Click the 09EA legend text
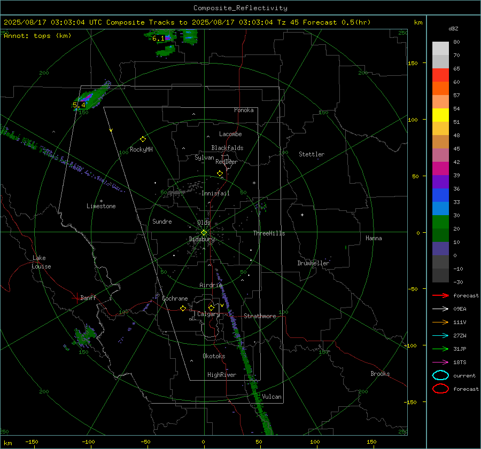Image resolution: width=481 pixels, height=449 pixels. coord(460,309)
